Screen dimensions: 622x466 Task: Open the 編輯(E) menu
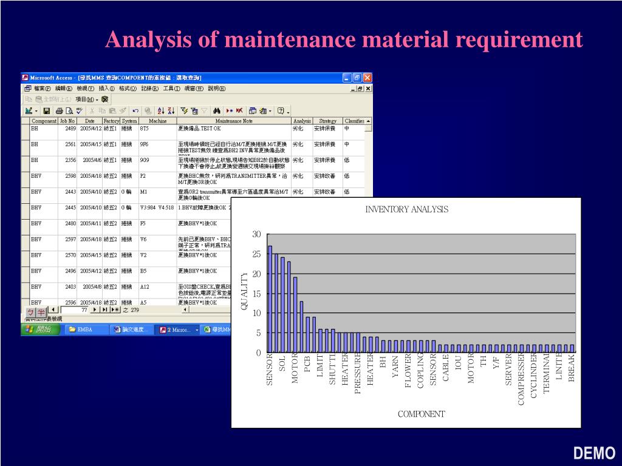coord(63,89)
